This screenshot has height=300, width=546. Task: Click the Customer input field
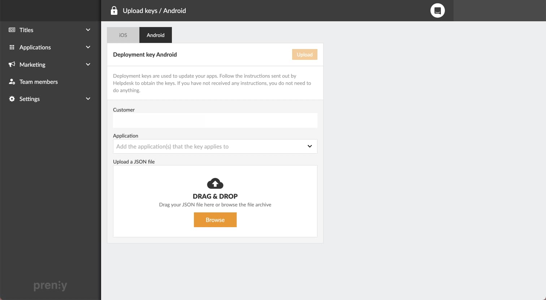[215, 120]
